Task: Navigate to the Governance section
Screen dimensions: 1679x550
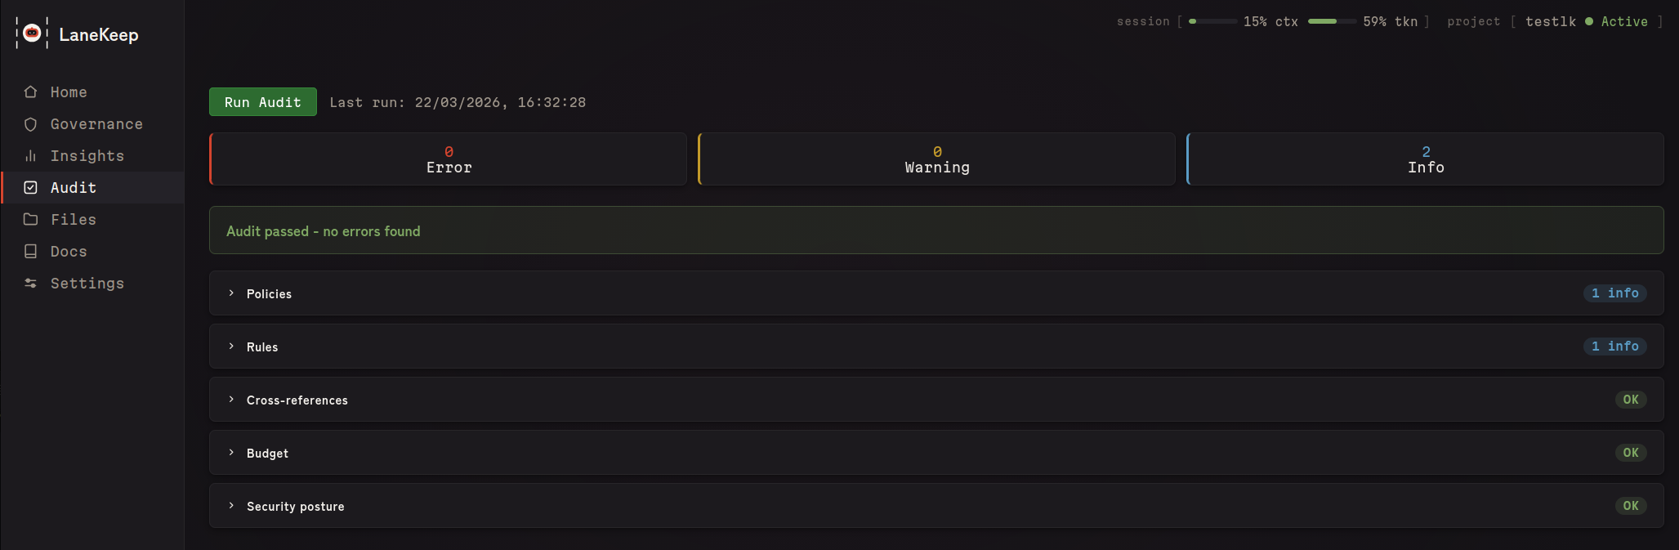Action: click(x=96, y=123)
